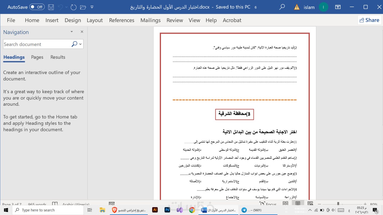Click the Word document taskbar button
Viewport: 383px width, 215px height.
(x=219, y=210)
